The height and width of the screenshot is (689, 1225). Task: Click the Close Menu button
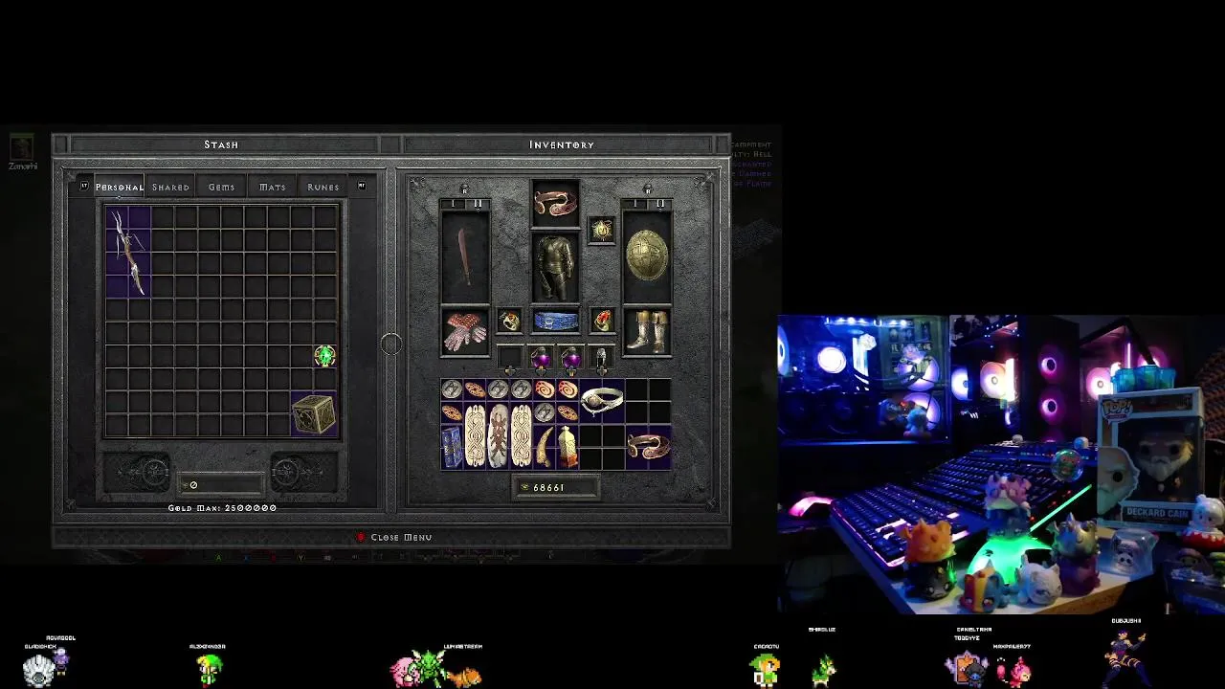click(x=393, y=537)
